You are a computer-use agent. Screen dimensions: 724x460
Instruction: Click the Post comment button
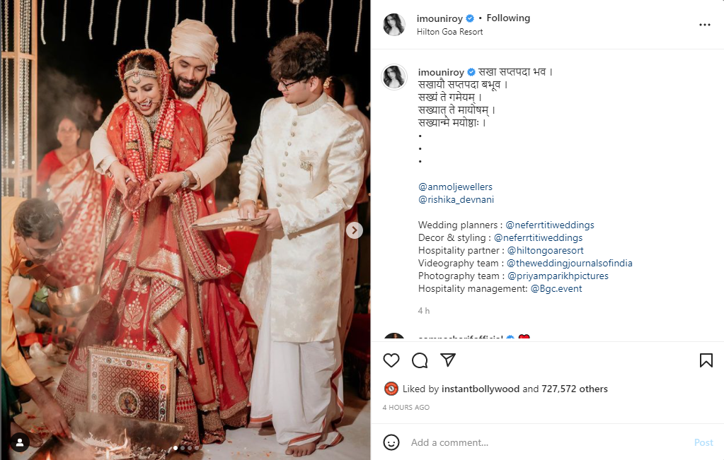(703, 442)
